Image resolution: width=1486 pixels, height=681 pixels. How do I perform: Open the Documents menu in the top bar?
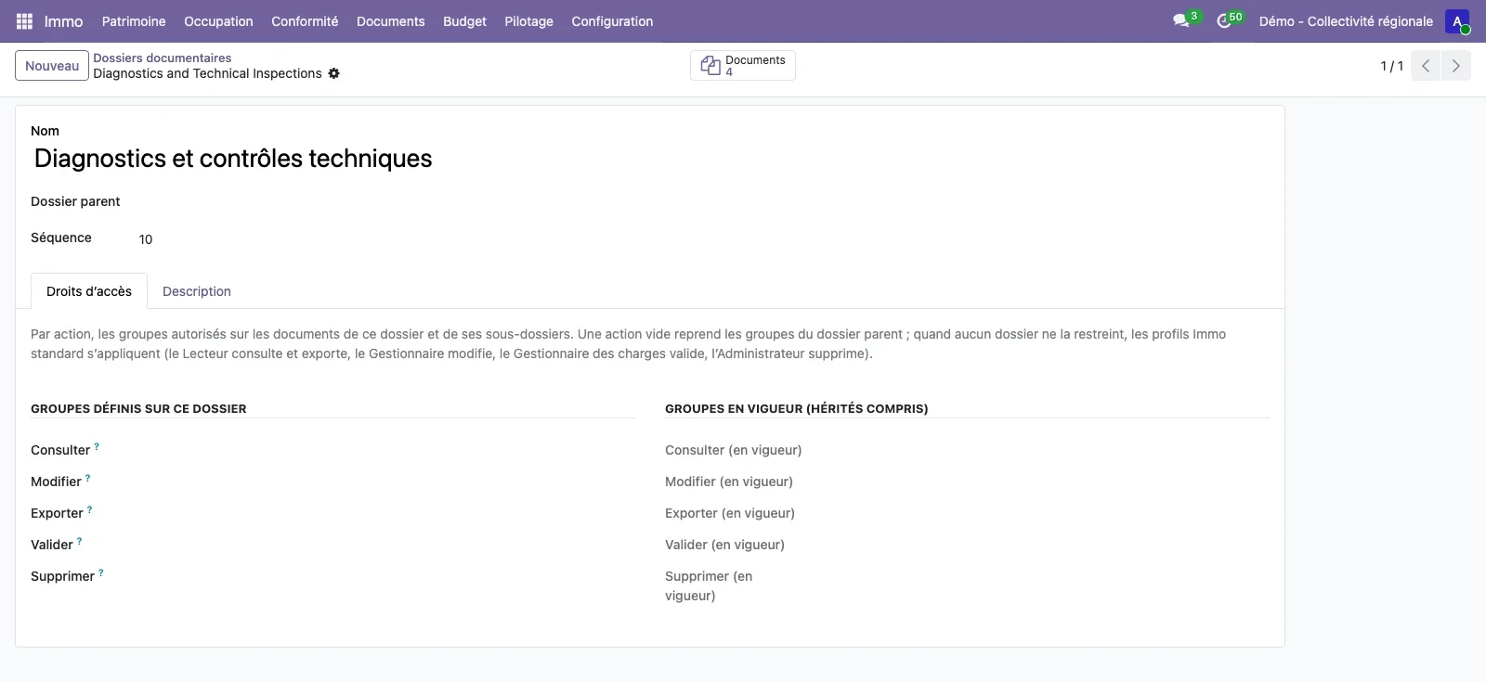pos(390,21)
